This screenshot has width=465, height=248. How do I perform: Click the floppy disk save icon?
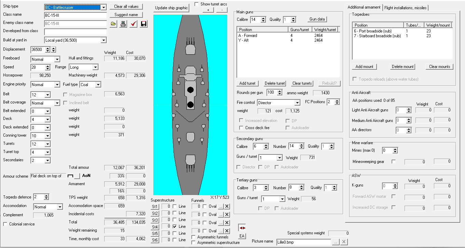tap(143, 24)
